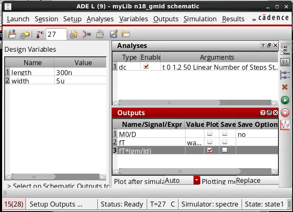This screenshot has height=212, width=293.
Task: Open Edit Variables sidebar icon with sliders
Action: (x=285, y=62)
